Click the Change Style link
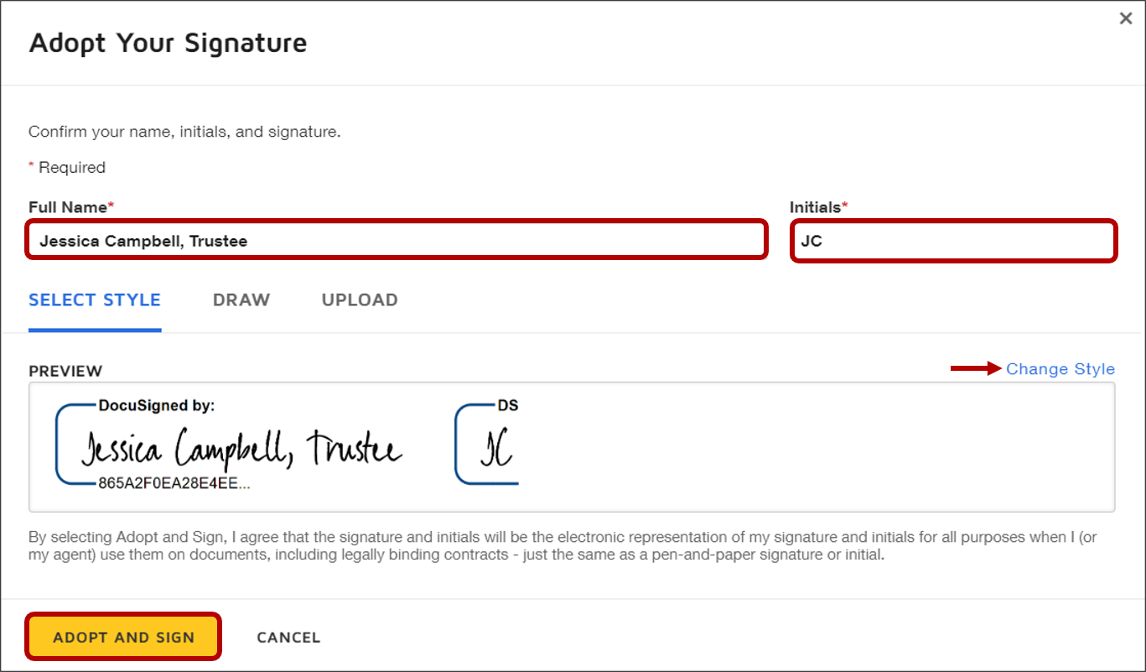This screenshot has width=1146, height=672. (1060, 369)
